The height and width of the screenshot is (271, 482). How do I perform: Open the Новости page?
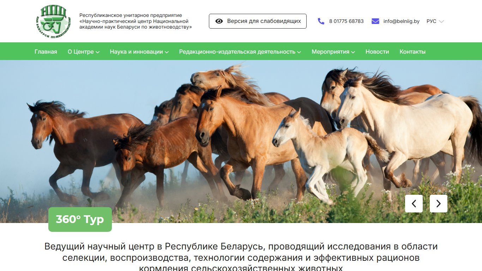377,52
